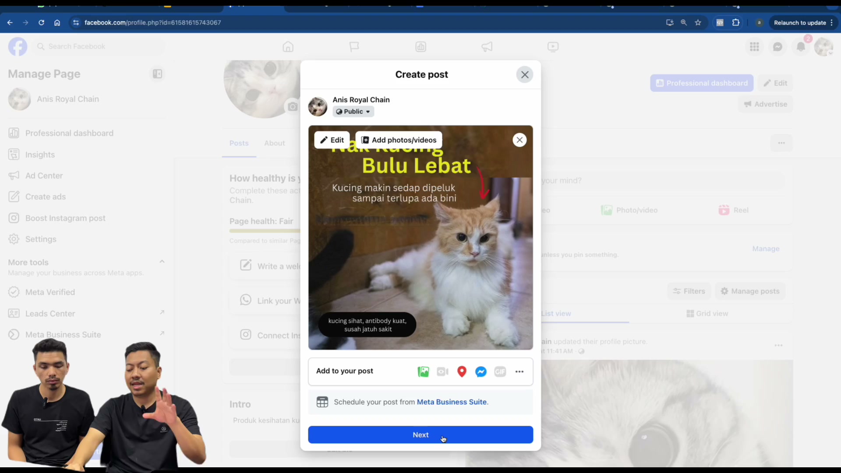Open the notifications bell
Image resolution: width=841 pixels, height=473 pixels.
click(x=801, y=46)
